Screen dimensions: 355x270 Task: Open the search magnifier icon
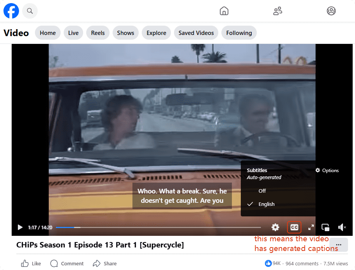tap(30, 11)
